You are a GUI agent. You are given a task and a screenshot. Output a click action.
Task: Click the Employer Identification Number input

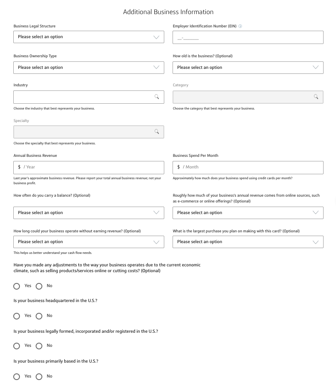coord(248,37)
